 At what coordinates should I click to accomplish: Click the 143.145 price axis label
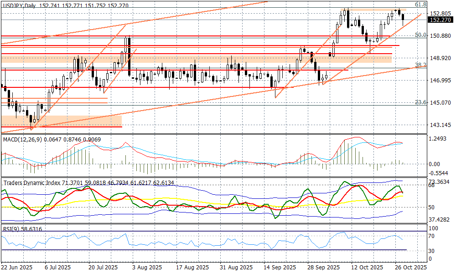[440, 125]
